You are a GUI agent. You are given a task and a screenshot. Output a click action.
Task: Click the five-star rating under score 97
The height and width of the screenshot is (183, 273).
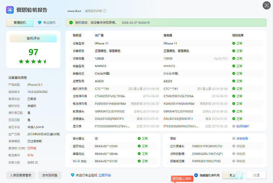pos(33,61)
